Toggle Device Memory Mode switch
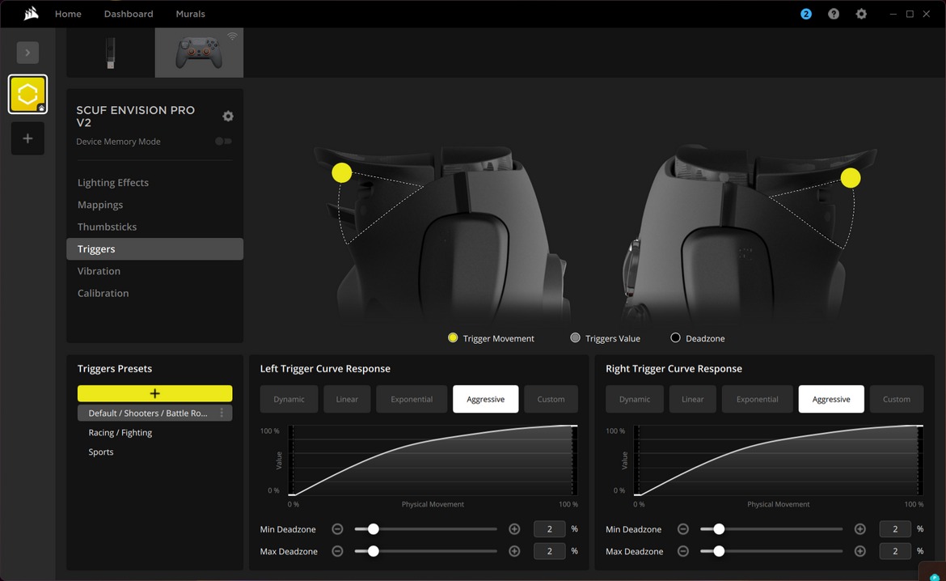 (x=223, y=142)
